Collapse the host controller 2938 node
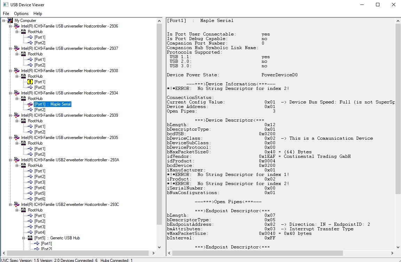The image size is (401, 262). [10, 71]
